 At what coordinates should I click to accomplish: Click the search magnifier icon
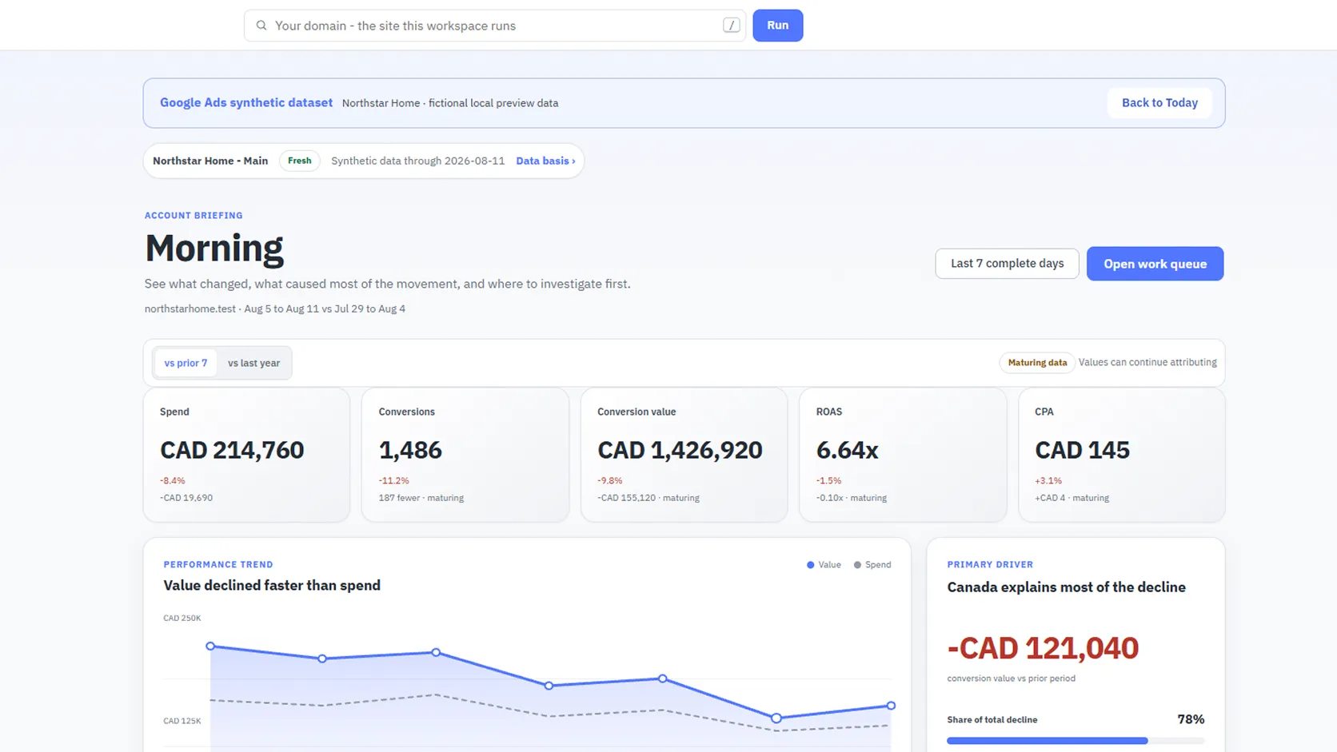[261, 26]
